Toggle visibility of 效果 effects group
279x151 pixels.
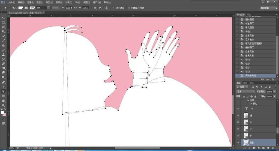[x=248, y=100]
